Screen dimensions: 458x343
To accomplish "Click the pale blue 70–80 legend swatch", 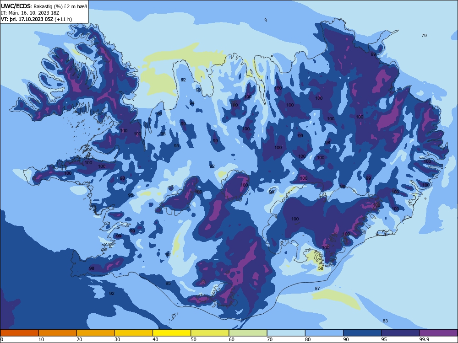I will pos(286,333).
